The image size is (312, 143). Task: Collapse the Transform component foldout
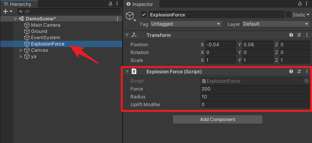pos(127,35)
